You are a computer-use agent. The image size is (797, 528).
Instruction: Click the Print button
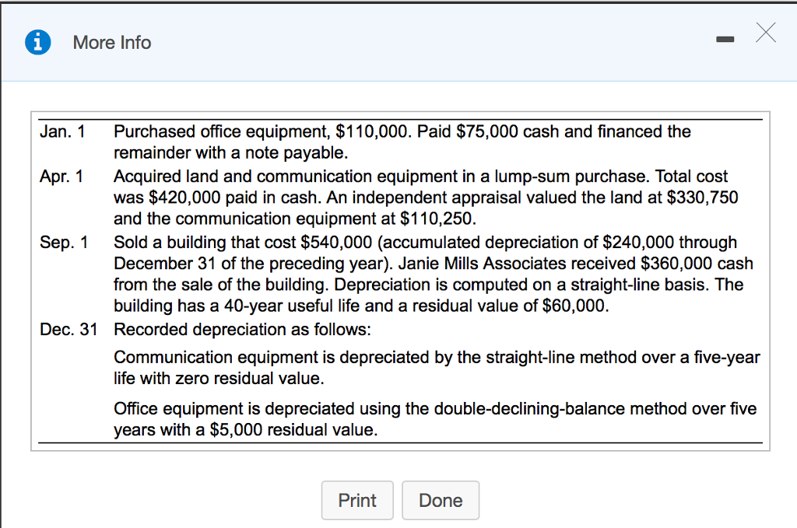(x=357, y=500)
